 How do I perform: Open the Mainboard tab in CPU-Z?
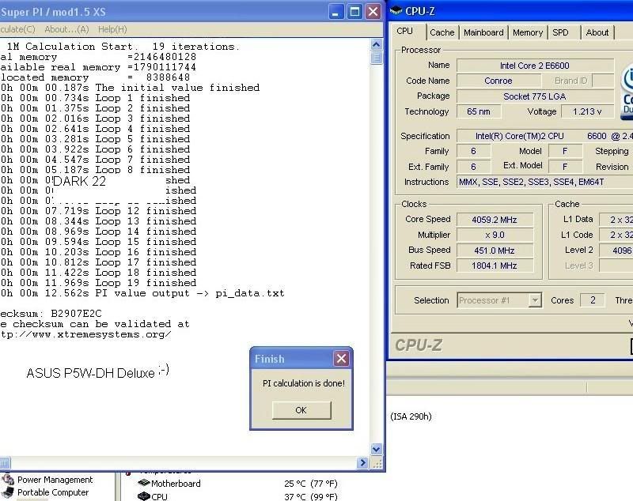(483, 32)
